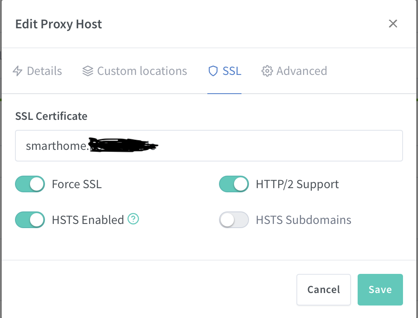
Task: Click the HSTS Subdomains label text
Action: (304, 220)
